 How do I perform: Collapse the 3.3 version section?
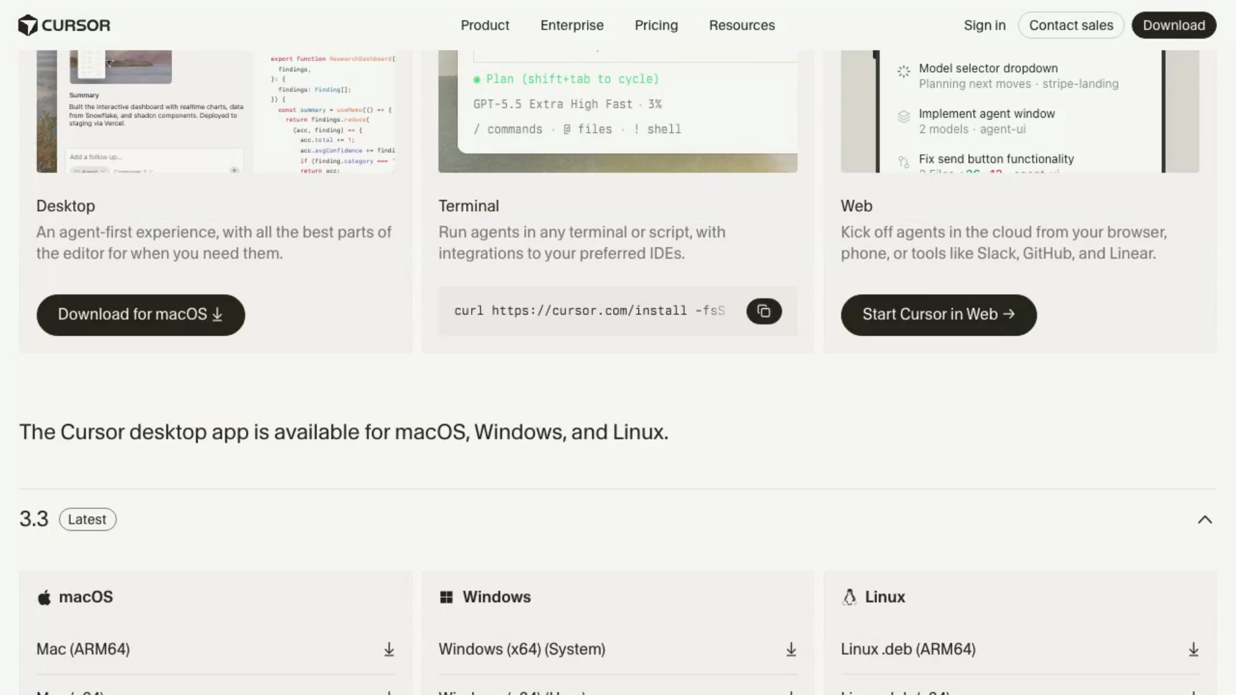click(1205, 519)
